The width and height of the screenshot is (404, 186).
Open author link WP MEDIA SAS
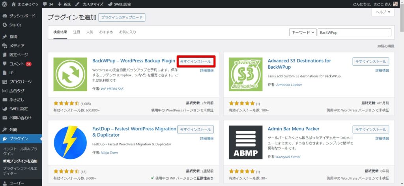point(112,89)
